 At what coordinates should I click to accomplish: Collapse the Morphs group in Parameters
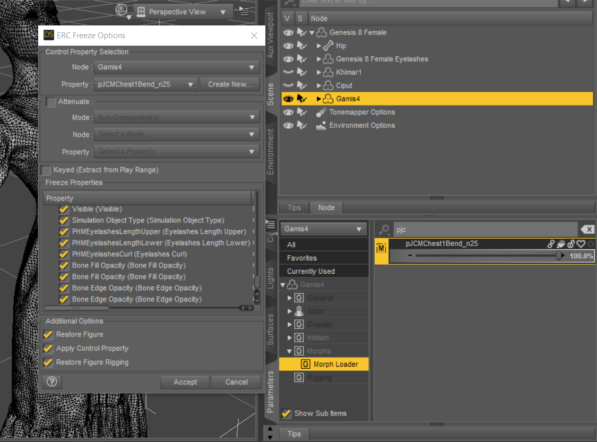[289, 351]
